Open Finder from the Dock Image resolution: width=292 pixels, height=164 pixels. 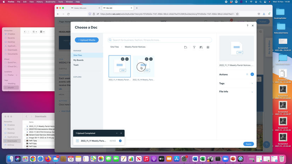10,159
